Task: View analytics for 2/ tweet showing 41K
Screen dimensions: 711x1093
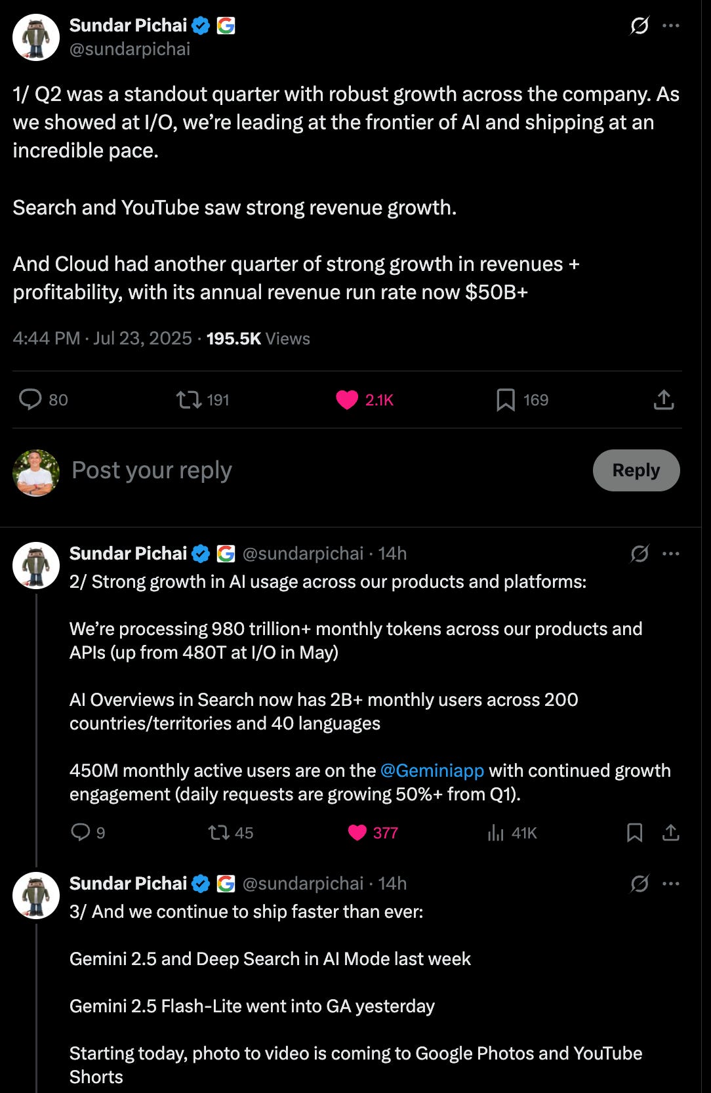Action: pyautogui.click(x=496, y=833)
